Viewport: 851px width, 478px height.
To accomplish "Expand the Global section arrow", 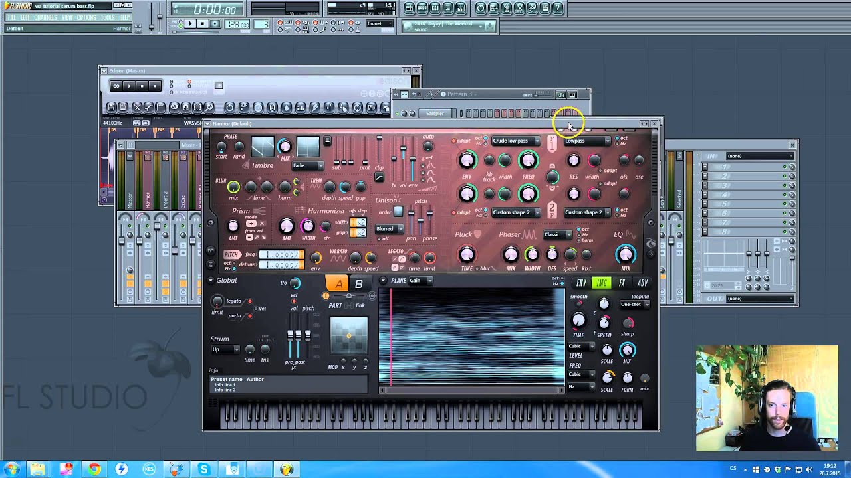I will [x=211, y=281].
